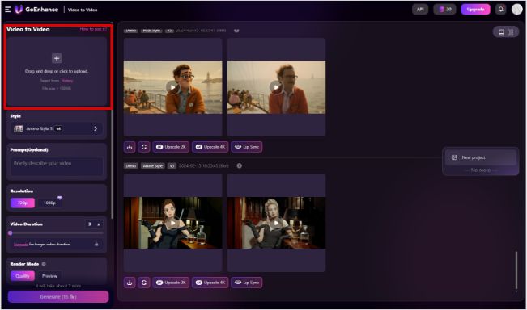Select the 1080p resolution option

pyautogui.click(x=49, y=203)
